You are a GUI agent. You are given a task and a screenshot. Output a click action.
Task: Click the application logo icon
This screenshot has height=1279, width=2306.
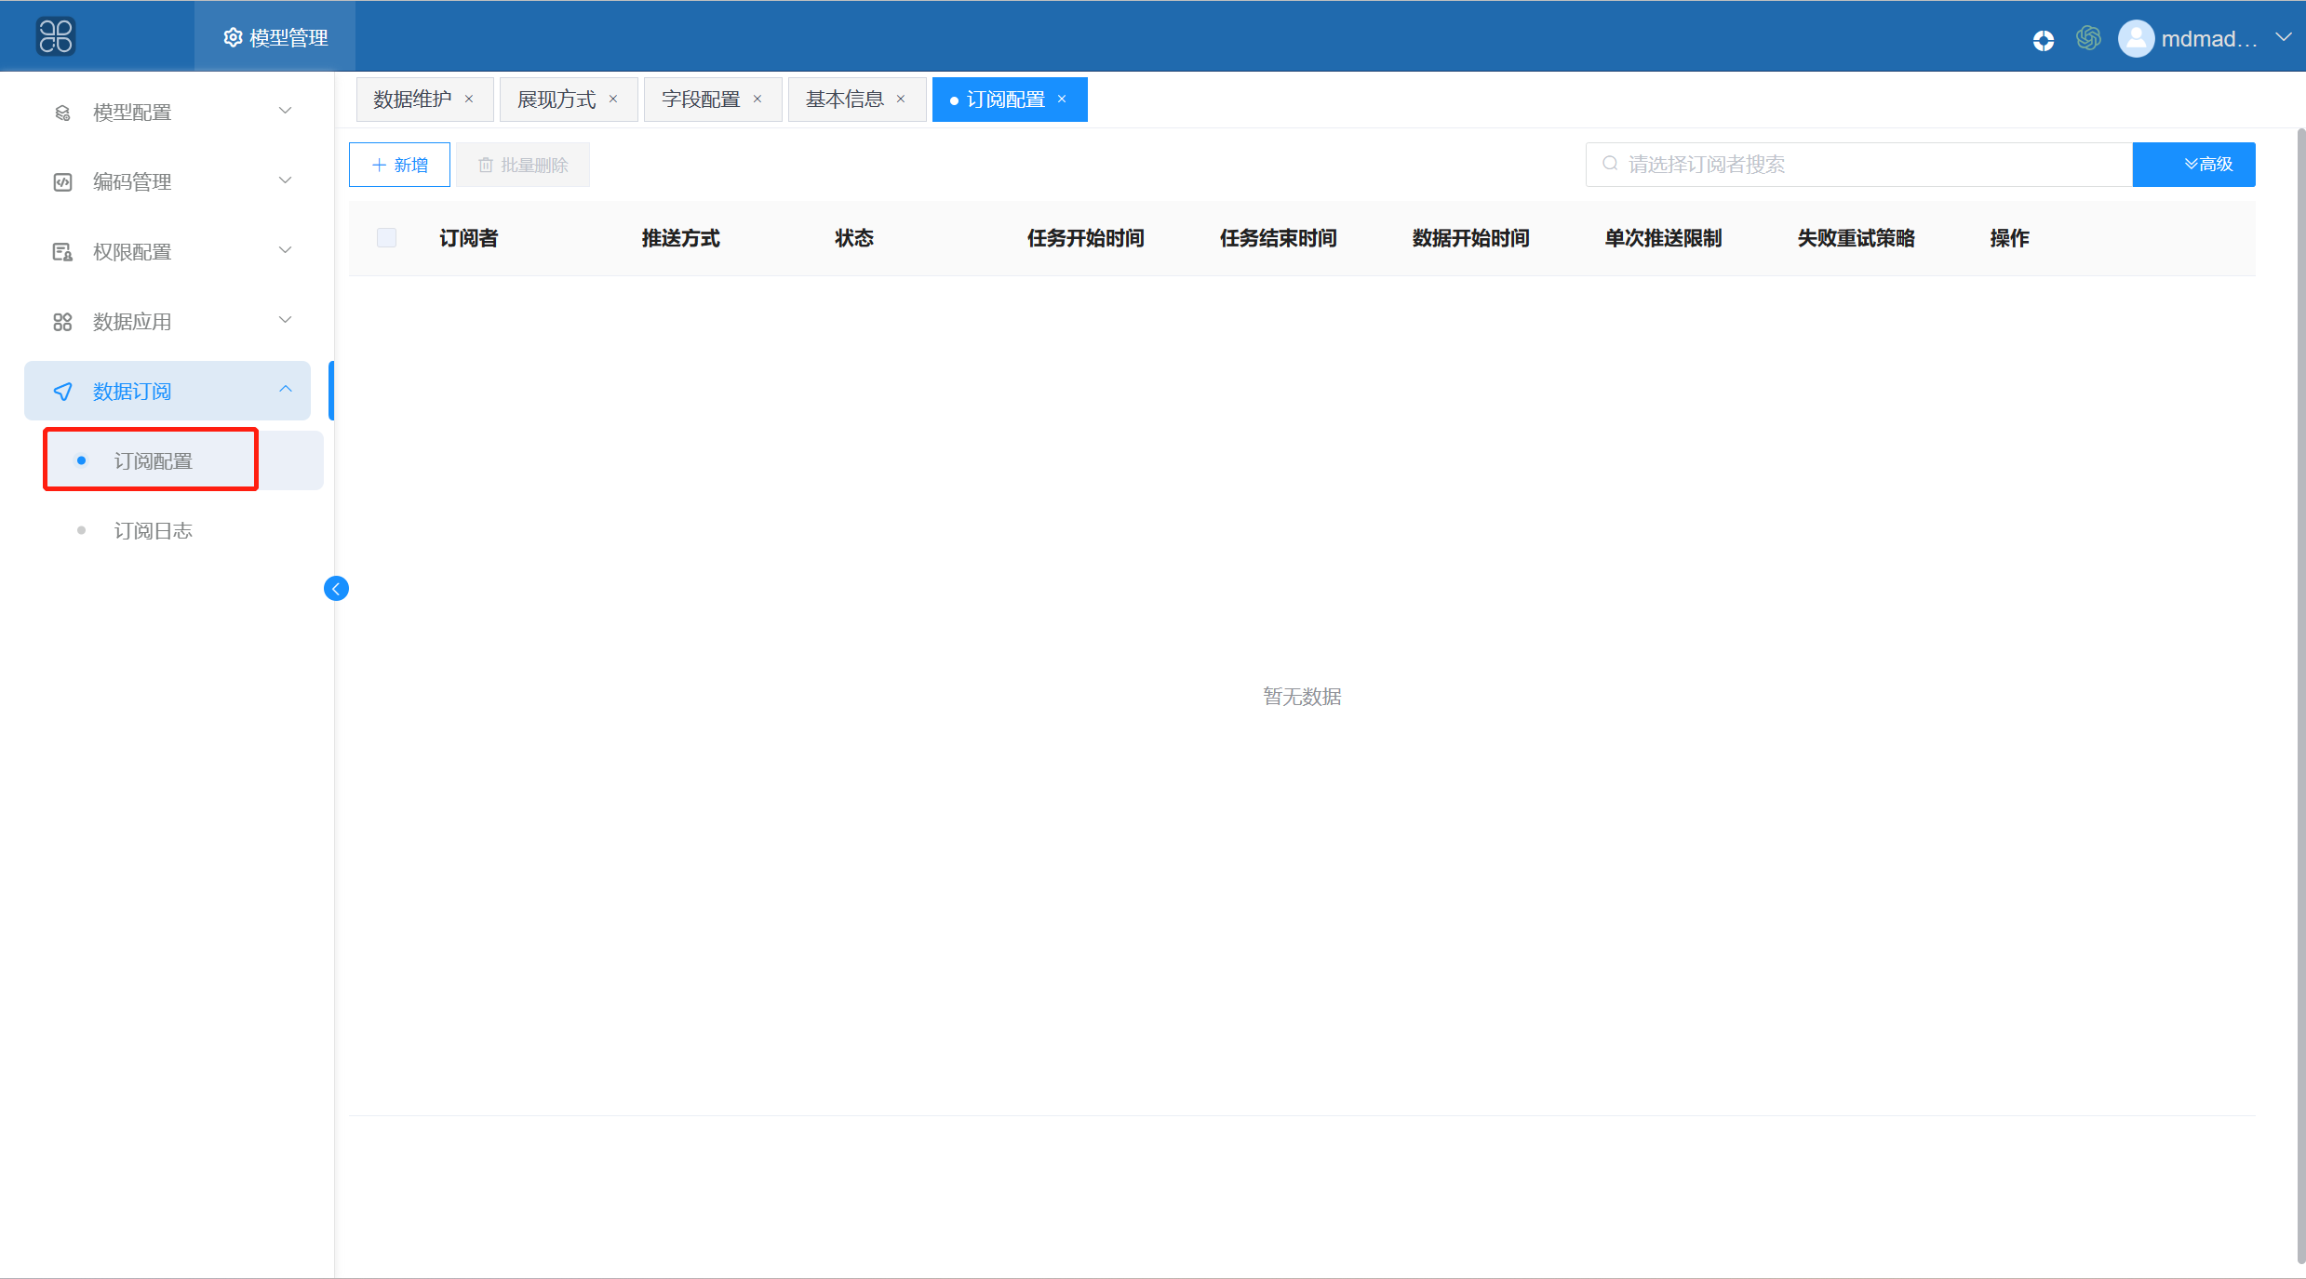(56, 37)
